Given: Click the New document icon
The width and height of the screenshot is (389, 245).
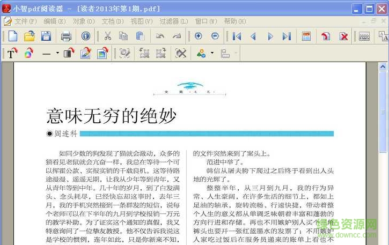Looking at the screenshot, I should tap(13, 36).
